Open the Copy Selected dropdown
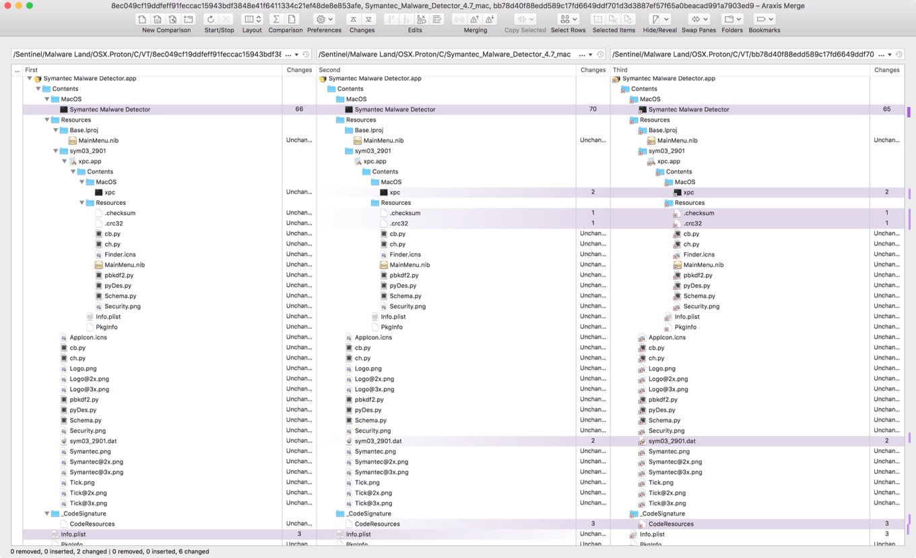 click(x=525, y=20)
